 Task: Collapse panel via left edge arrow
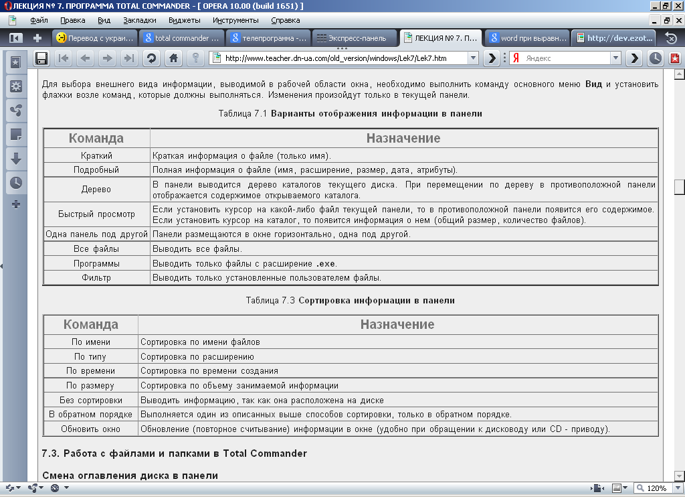[1, 265]
